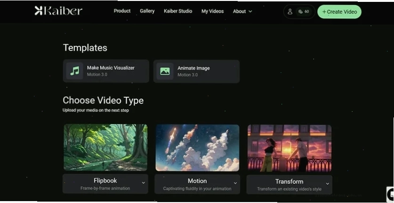Image resolution: width=394 pixels, height=203 pixels.
Task: Click the music note icon in Make Music Visualizer
Action: click(x=75, y=71)
